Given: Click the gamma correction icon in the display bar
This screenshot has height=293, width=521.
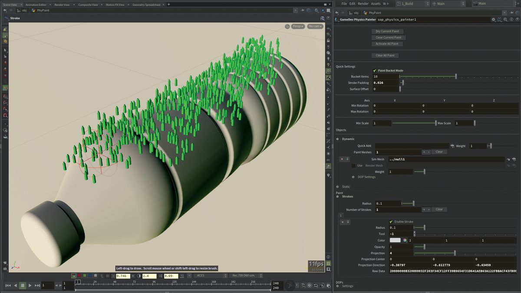Looking at the screenshot, I should click(138, 276).
